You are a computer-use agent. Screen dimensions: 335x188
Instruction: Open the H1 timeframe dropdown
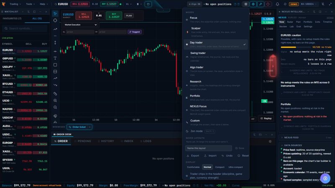(x=129, y=4)
